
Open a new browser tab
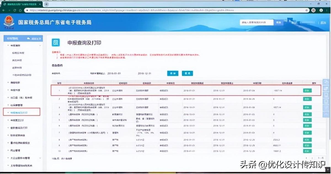click(46, 4)
